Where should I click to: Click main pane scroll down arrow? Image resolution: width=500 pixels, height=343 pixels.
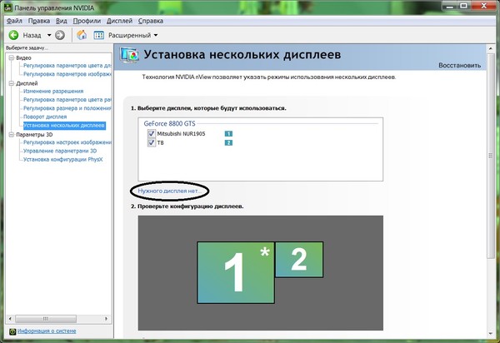click(491, 334)
